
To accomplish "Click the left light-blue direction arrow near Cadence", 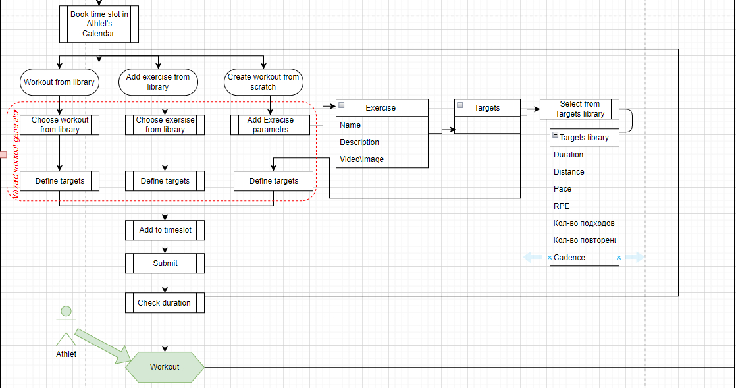I will point(533,257).
